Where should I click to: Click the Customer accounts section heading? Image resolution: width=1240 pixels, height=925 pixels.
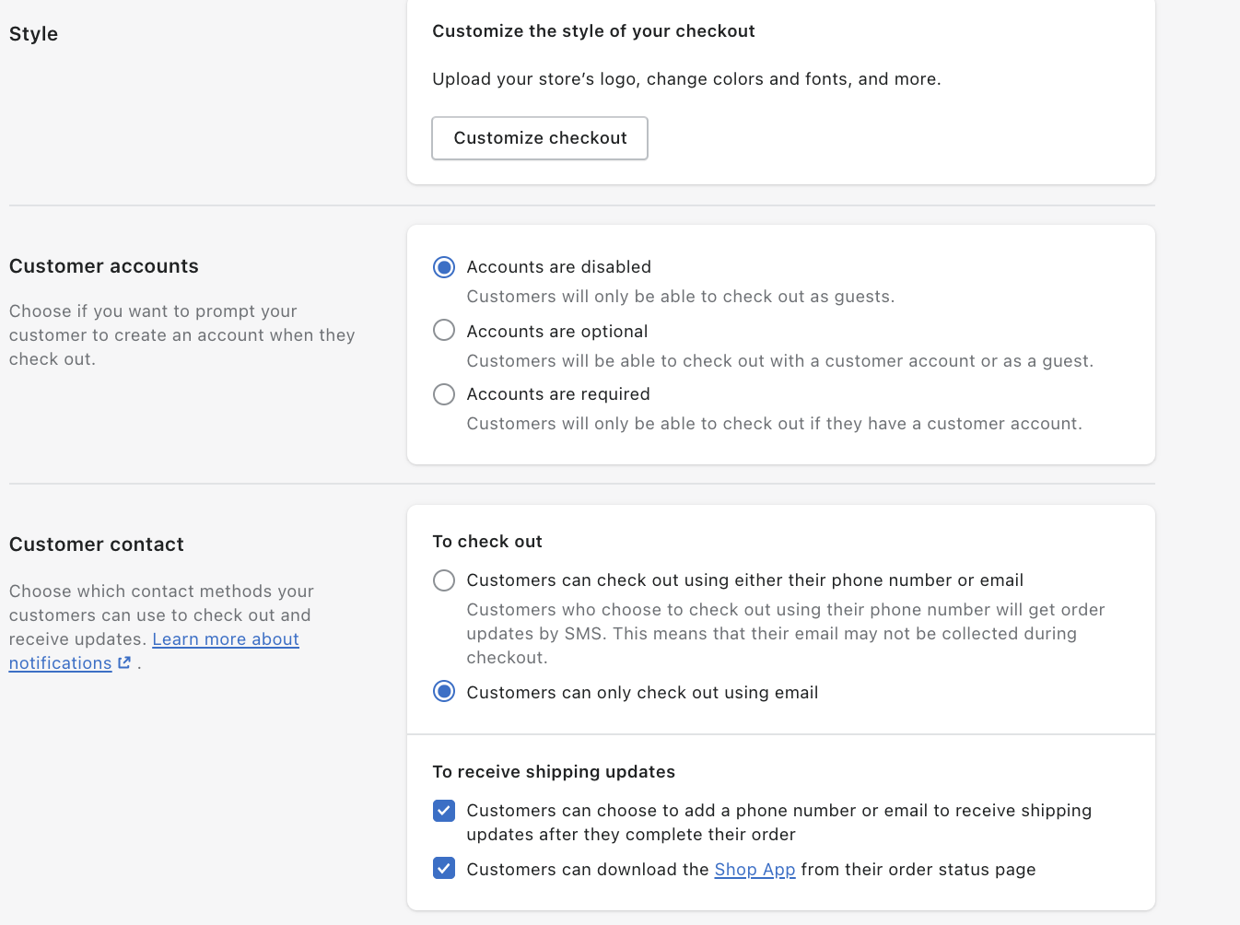point(104,266)
